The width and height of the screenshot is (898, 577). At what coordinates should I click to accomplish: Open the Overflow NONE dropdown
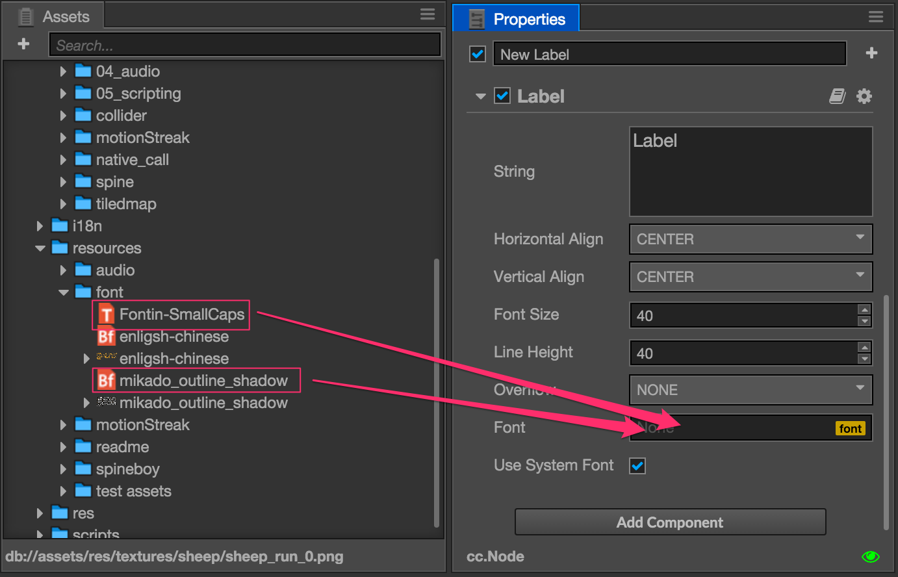click(x=750, y=390)
